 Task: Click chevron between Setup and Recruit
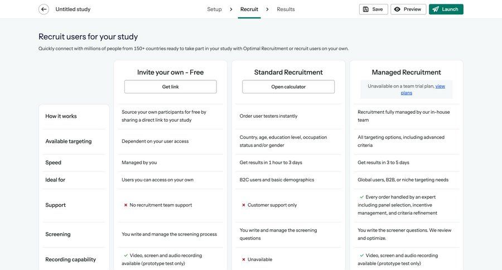pos(231,9)
